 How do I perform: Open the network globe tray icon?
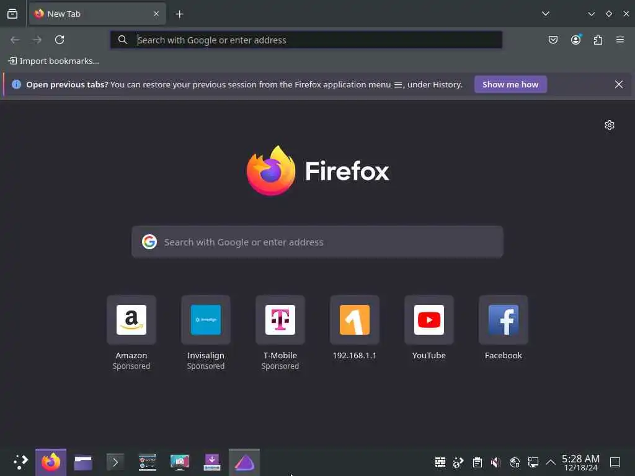515,462
